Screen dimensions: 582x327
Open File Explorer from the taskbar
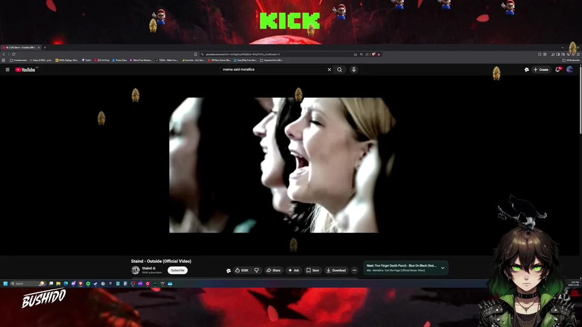tap(58, 284)
